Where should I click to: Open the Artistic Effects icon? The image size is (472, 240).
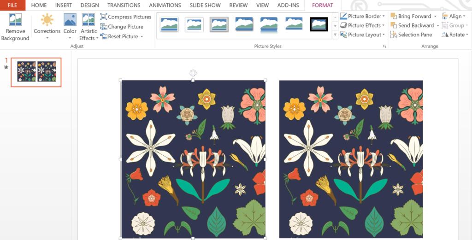88,19
